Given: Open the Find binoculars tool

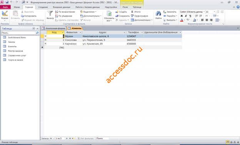Looking at the screenshot, I should click(158, 13).
